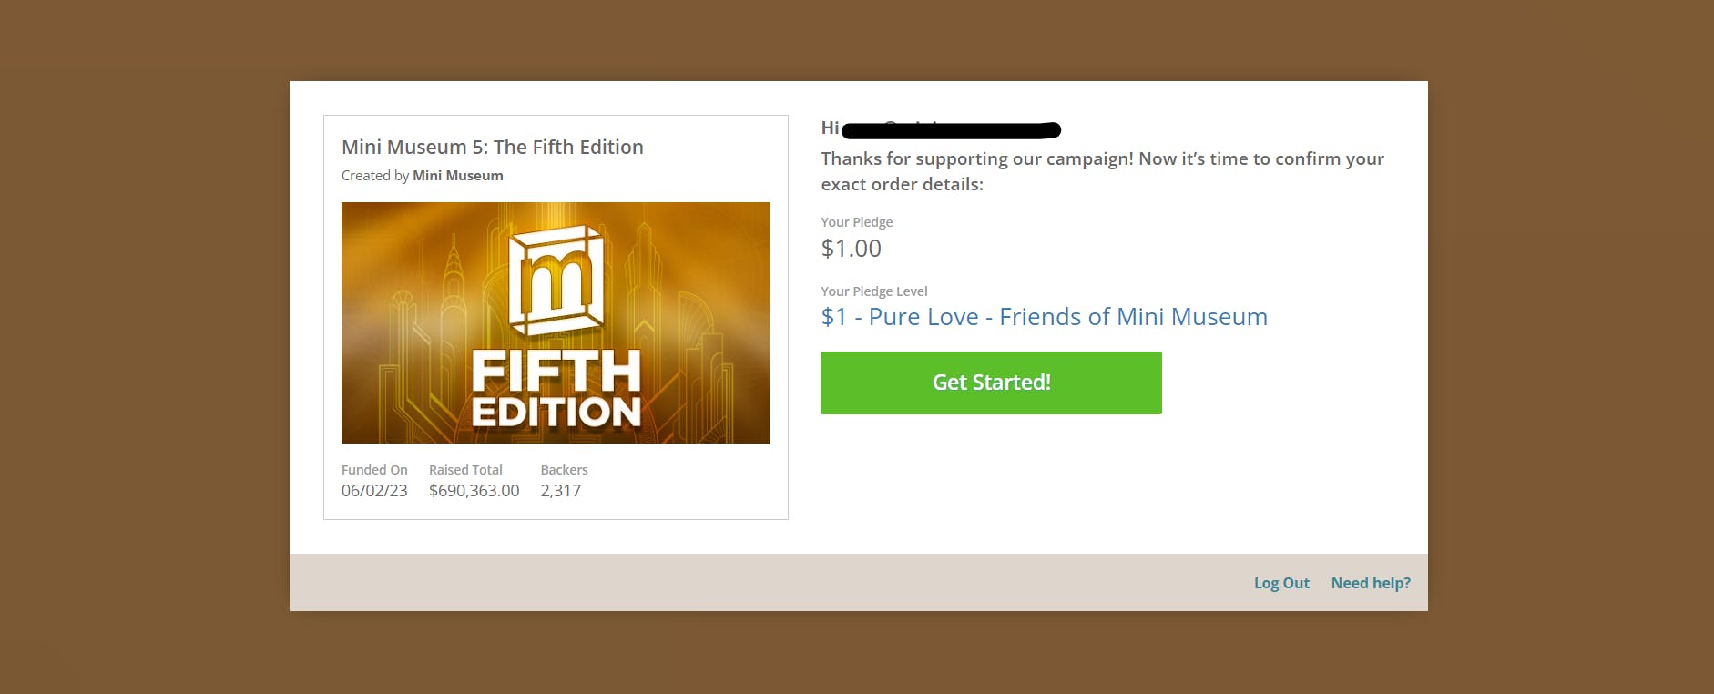Click the Funded On label
Viewport: 1714px width, 694px height.
coord(374,470)
